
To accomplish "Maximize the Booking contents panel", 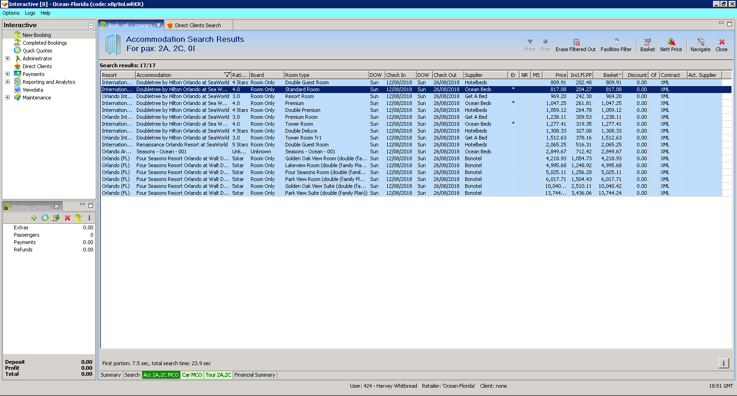I will click(x=91, y=205).
